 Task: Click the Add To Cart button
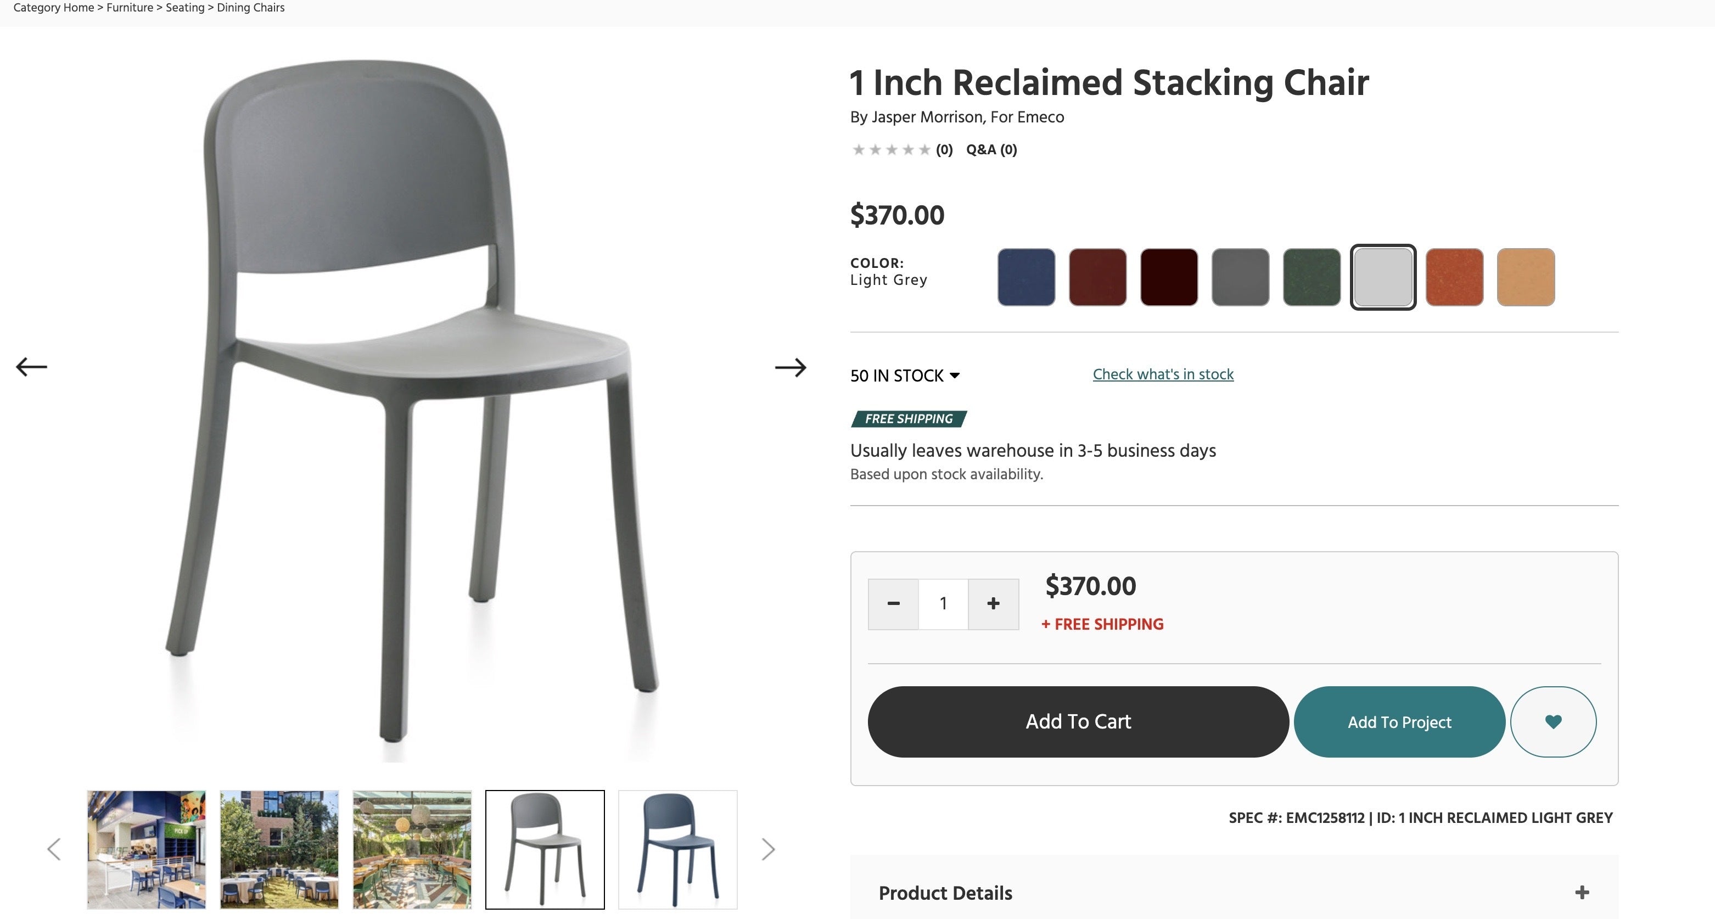pyautogui.click(x=1078, y=721)
